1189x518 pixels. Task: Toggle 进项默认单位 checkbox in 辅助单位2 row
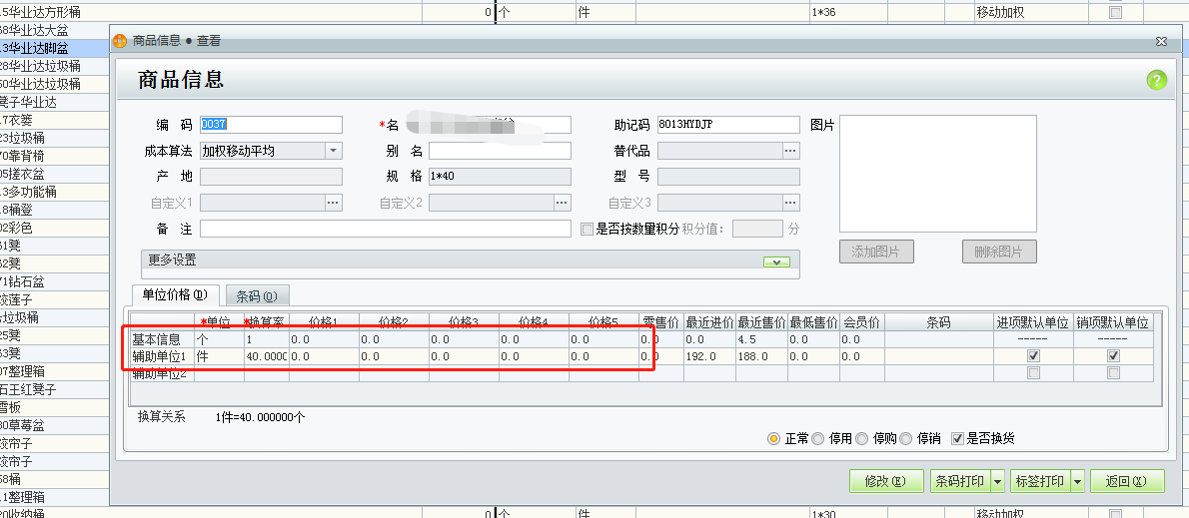point(1033,372)
